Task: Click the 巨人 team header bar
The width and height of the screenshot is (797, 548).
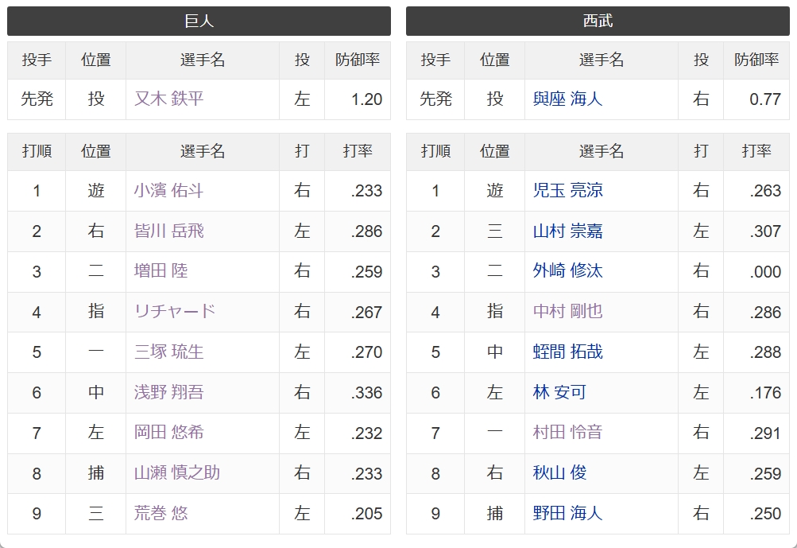Action: pos(199,21)
